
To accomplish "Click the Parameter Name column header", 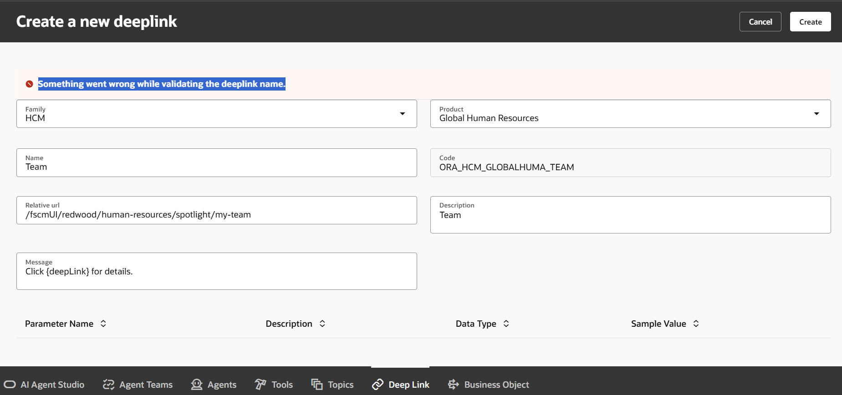I will (x=59, y=324).
